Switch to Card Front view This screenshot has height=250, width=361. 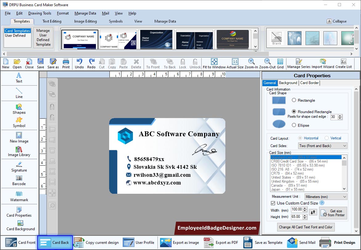pos(20,242)
